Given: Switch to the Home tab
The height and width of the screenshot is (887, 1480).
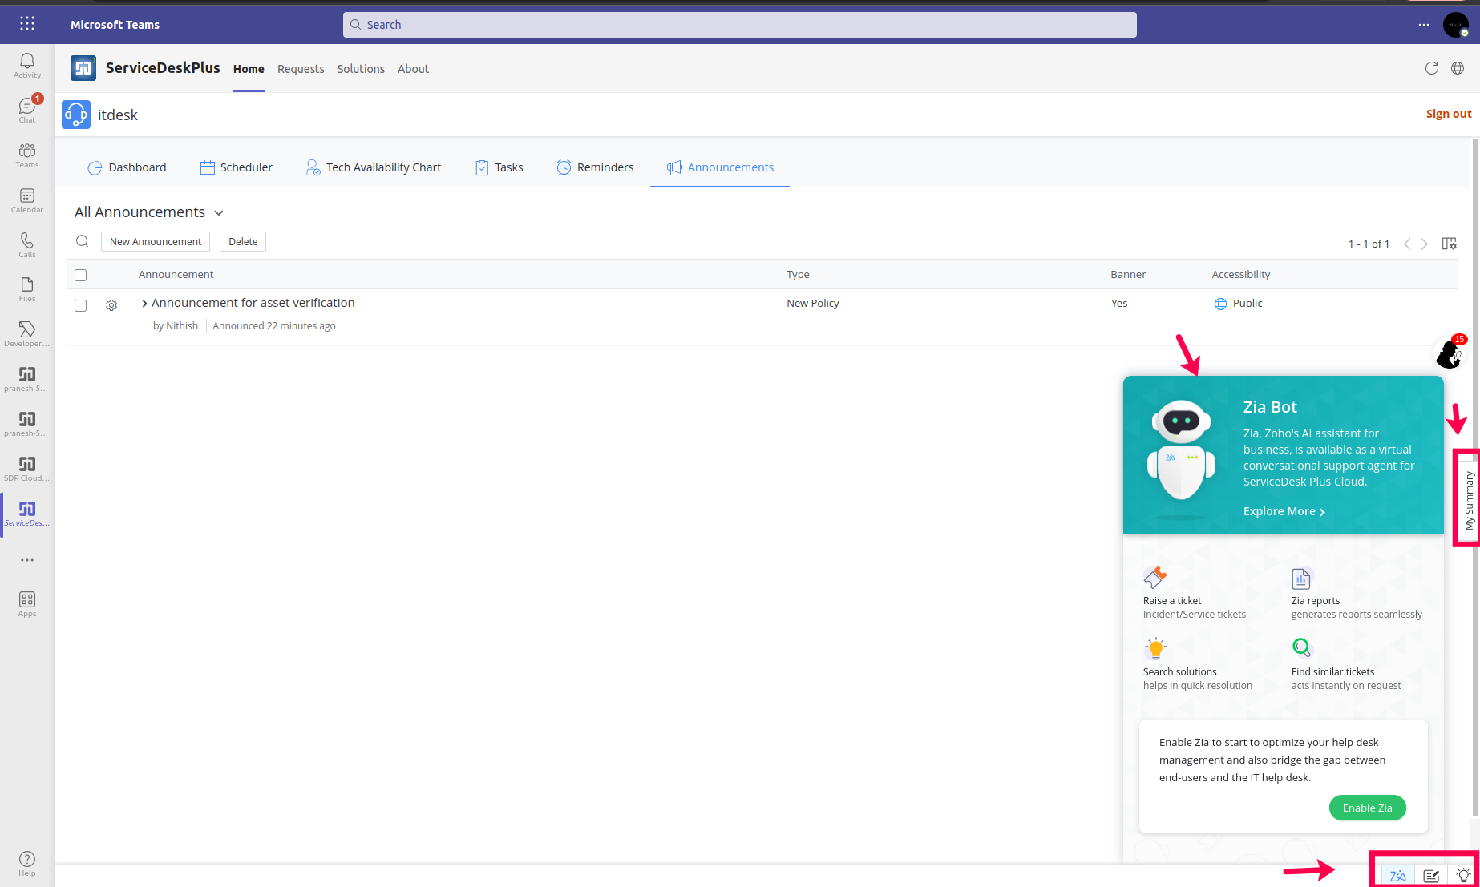Looking at the screenshot, I should pos(249,69).
